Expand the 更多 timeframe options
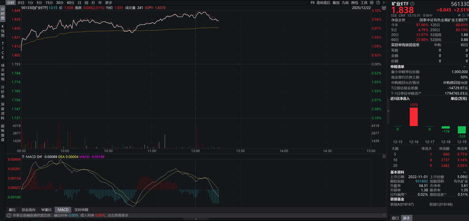The image size is (469, 221). [109, 2]
